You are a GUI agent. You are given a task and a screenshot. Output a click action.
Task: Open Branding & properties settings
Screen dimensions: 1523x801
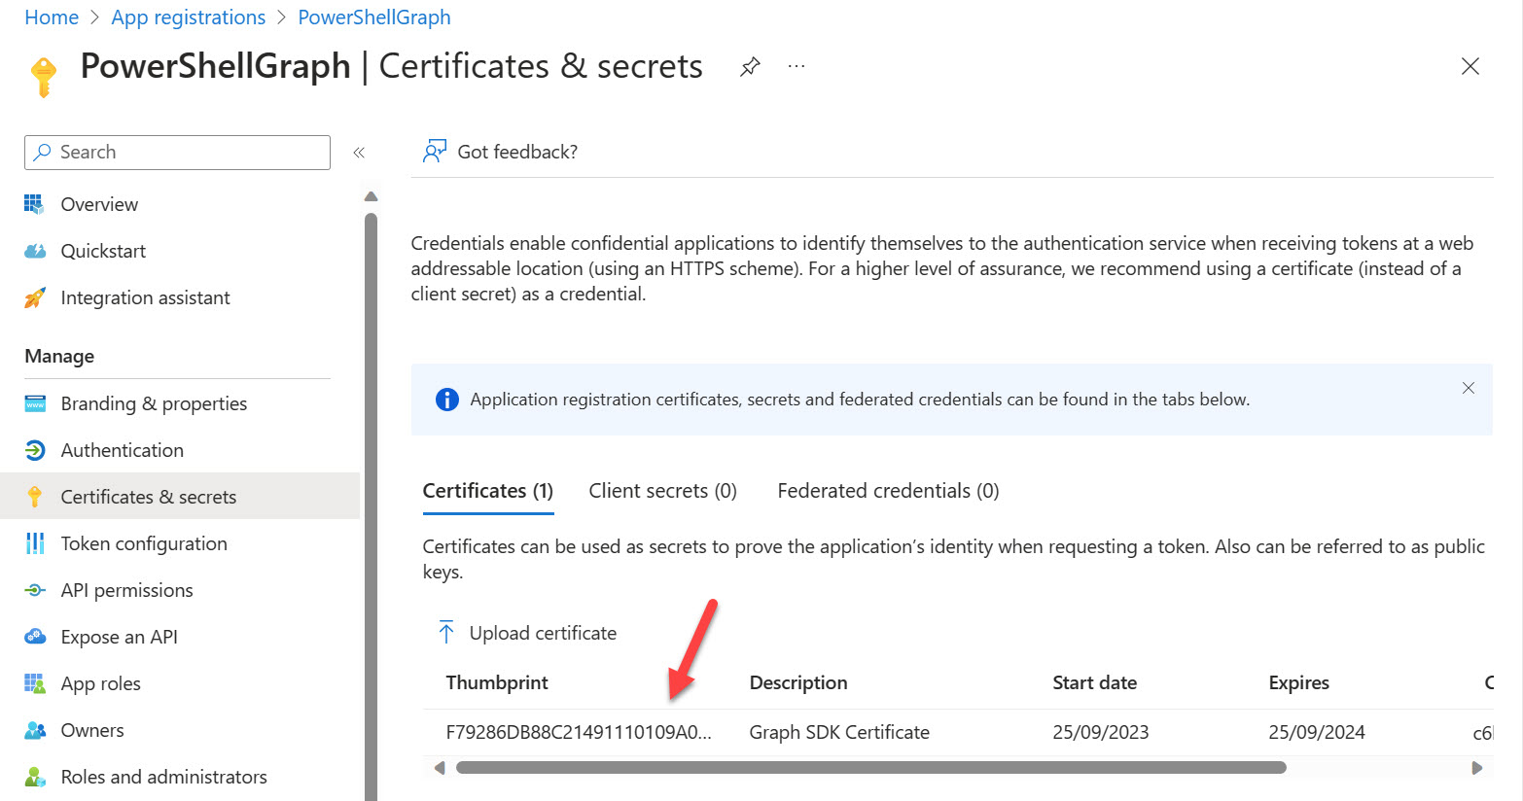[154, 403]
